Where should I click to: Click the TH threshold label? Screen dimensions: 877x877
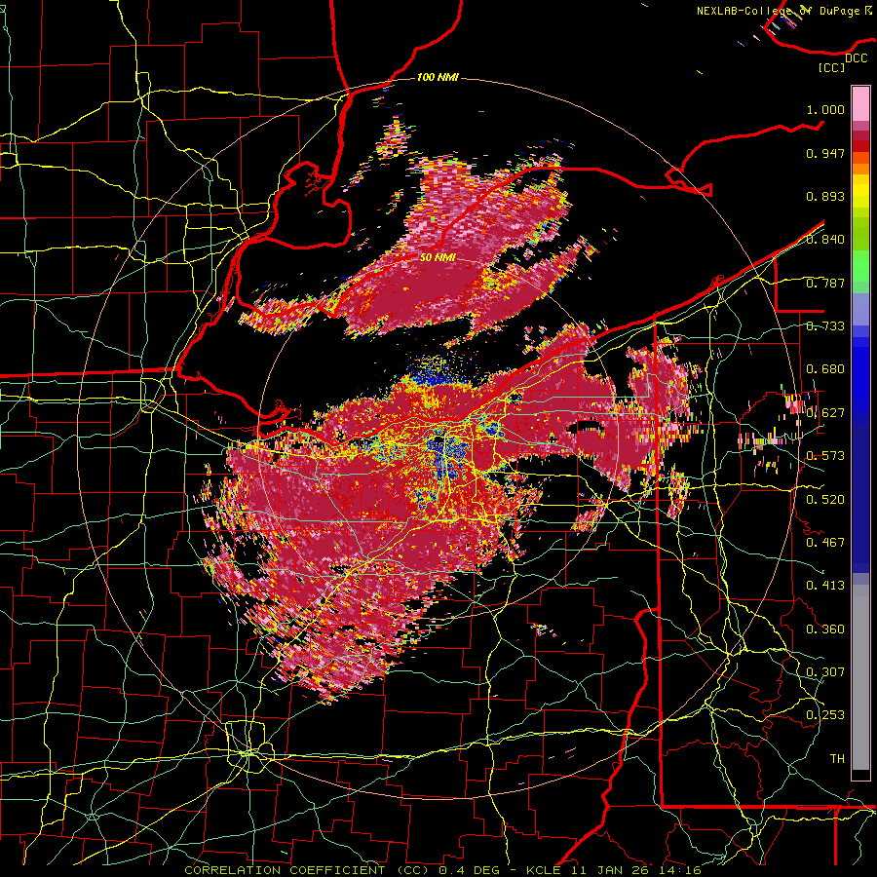click(837, 759)
